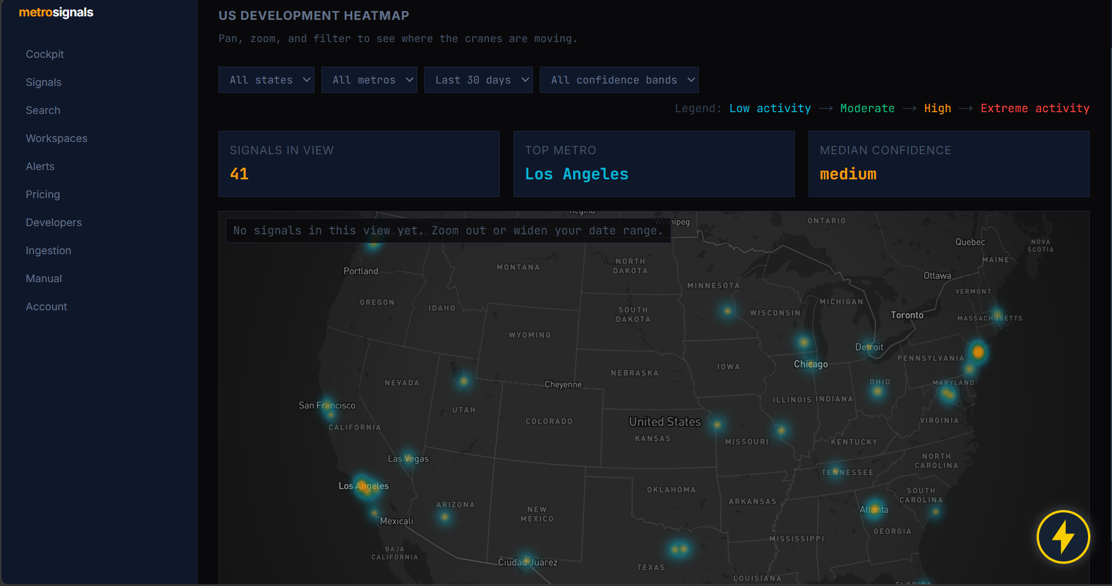The image size is (1112, 586).
Task: Open Account settings in sidebar
Action: coord(47,307)
